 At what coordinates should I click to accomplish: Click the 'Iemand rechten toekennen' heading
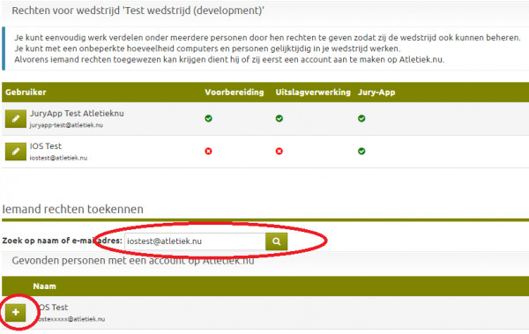coord(73,209)
